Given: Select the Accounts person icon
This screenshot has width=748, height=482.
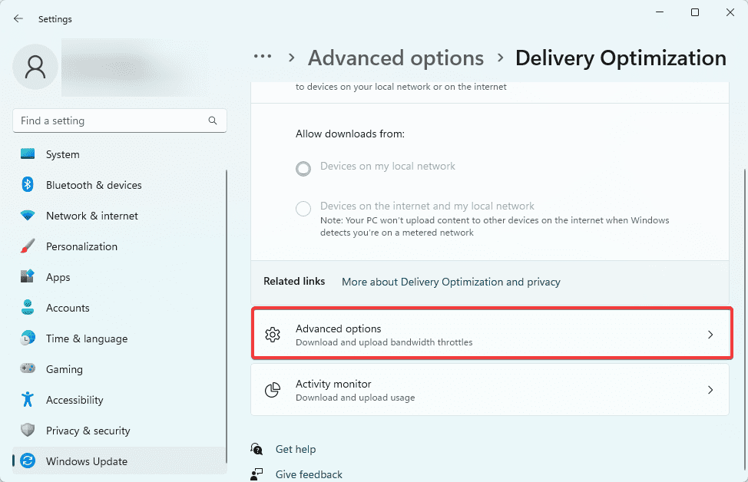Looking at the screenshot, I should [x=28, y=308].
